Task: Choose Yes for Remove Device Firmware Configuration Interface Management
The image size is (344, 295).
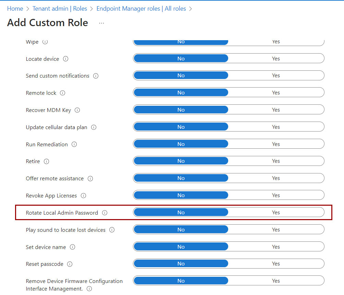Action: coord(276,281)
